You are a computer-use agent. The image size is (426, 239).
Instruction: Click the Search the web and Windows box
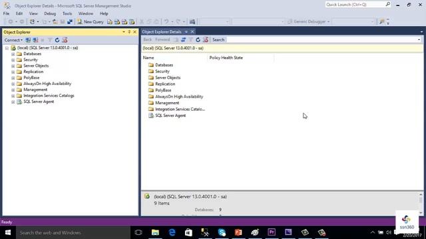pyautogui.click(x=73, y=232)
